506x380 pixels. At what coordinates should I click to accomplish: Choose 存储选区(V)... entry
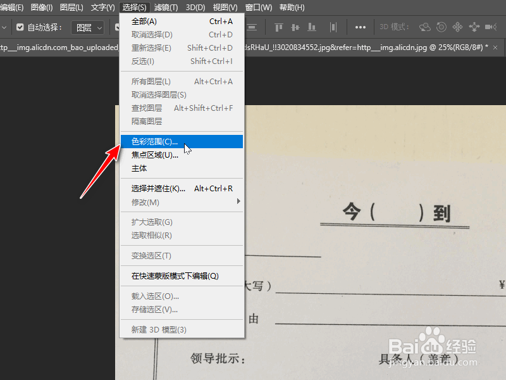(x=182, y=310)
